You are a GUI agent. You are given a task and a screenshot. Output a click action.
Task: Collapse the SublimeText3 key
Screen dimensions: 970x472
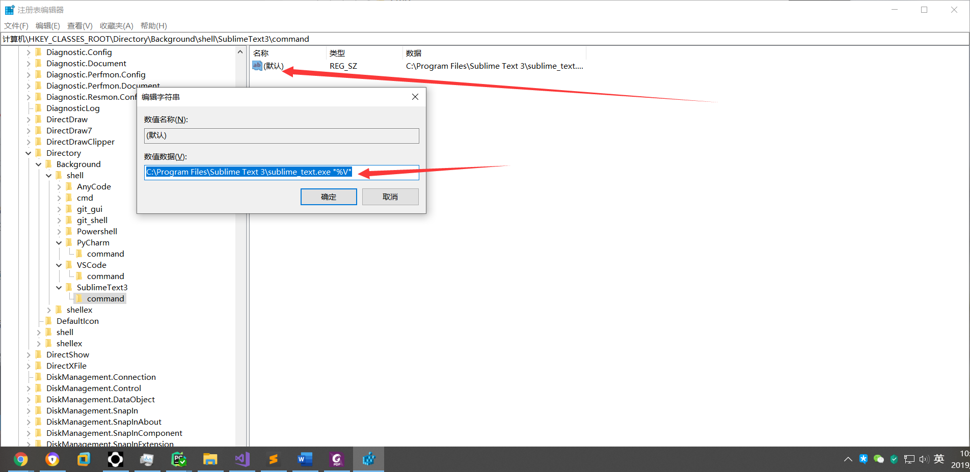pyautogui.click(x=59, y=288)
